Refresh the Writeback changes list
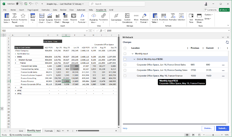Image resolution: width=232 pixels, height=137 pixels. [227, 42]
